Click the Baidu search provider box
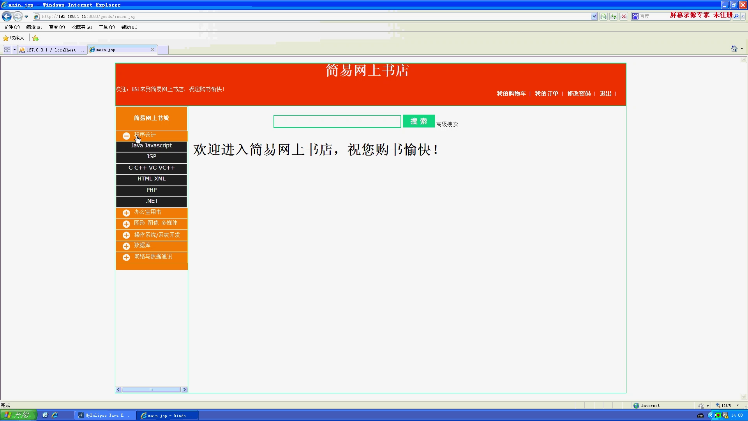The height and width of the screenshot is (421, 748). pyautogui.click(x=681, y=16)
